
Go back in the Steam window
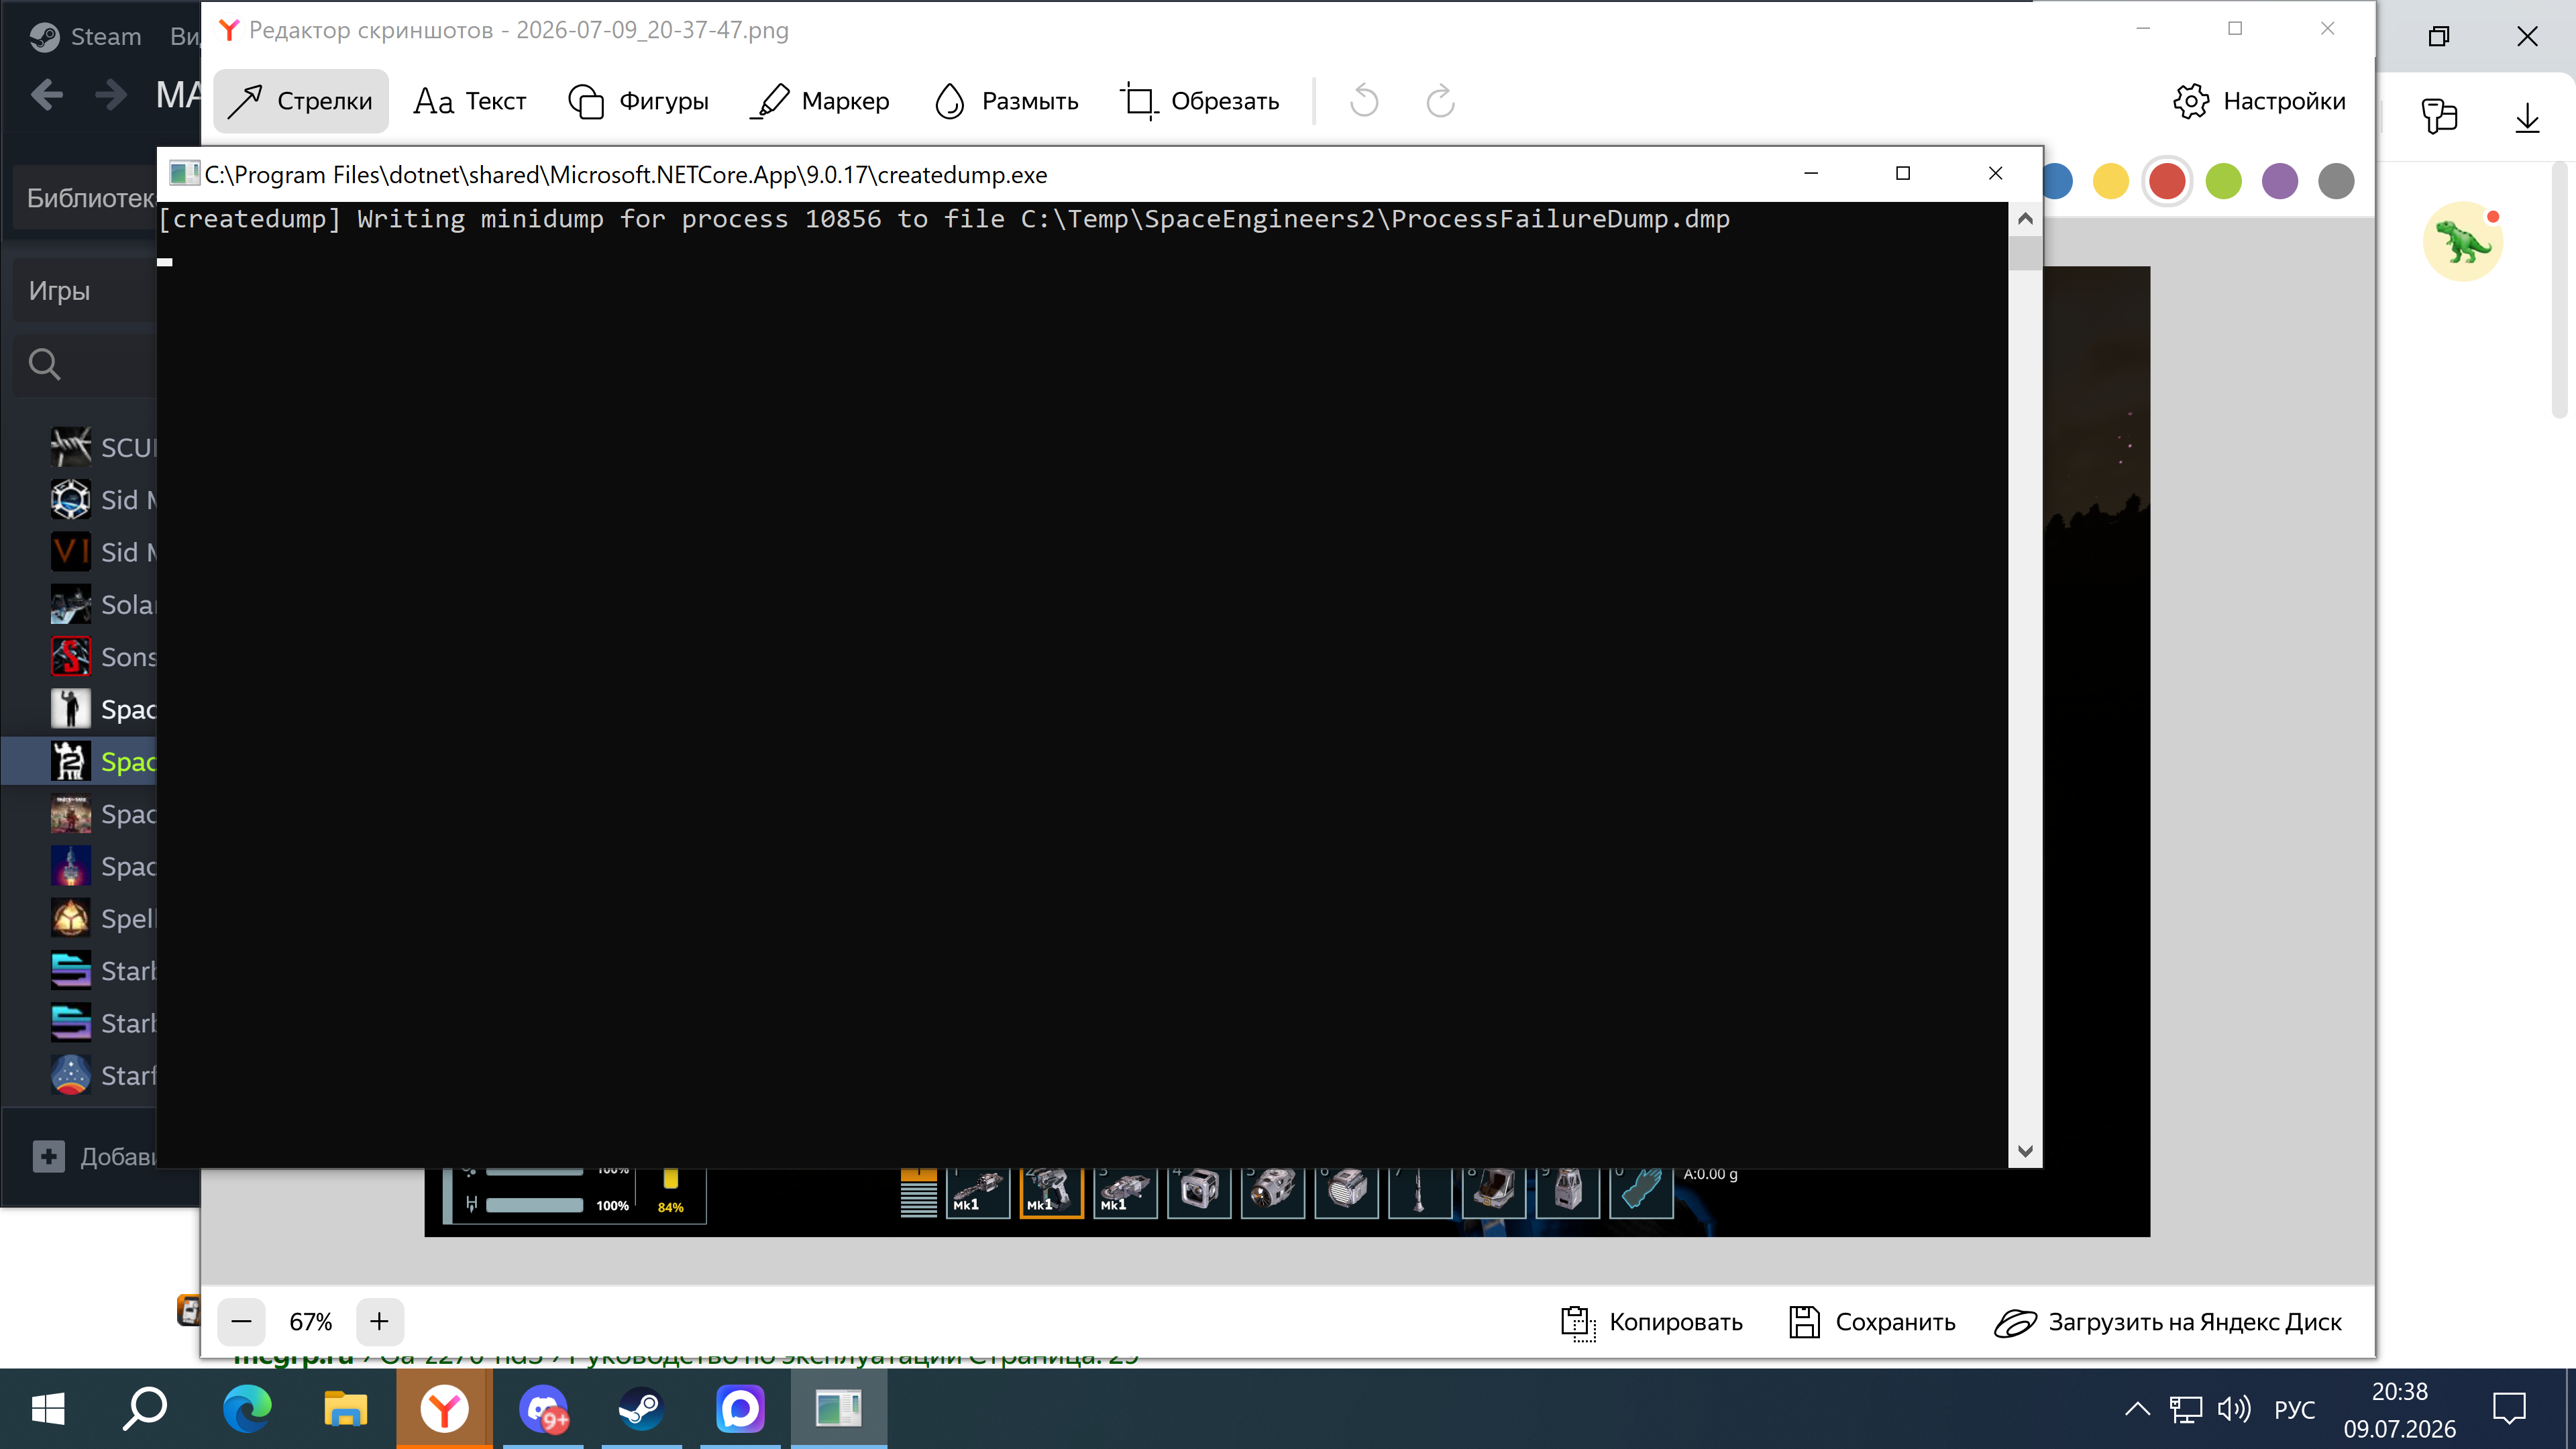(x=46, y=95)
